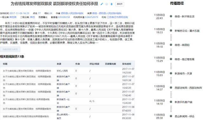The height and width of the screenshot is (120, 203).
Task: Click institution link 江苏宿迁市泗阳法院
Action: point(117,17)
